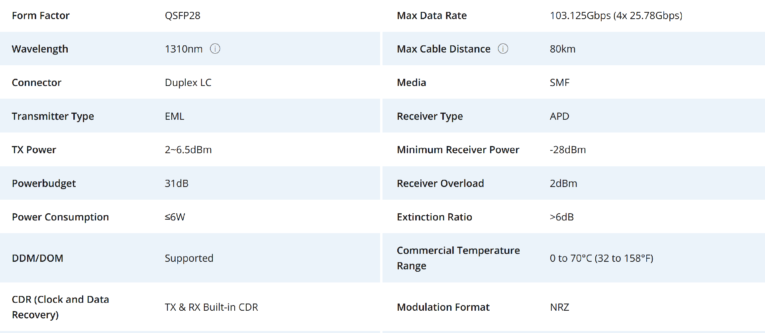Screen dimensions: 765x333
Task: Click the Extinction Ratio label
Action: point(434,217)
